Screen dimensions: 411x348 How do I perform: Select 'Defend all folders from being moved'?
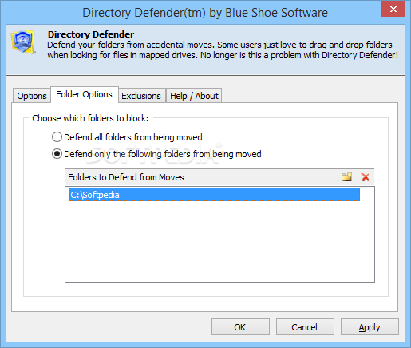tap(127, 137)
